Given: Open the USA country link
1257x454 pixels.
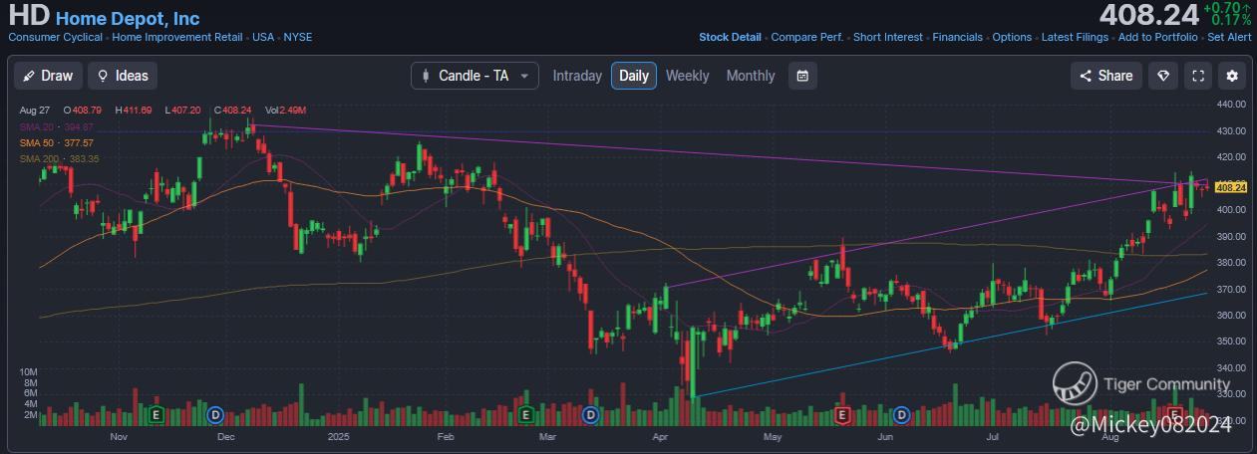Looking at the screenshot, I should point(263,37).
